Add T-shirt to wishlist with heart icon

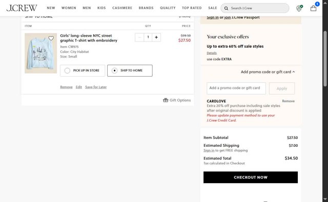51,38
